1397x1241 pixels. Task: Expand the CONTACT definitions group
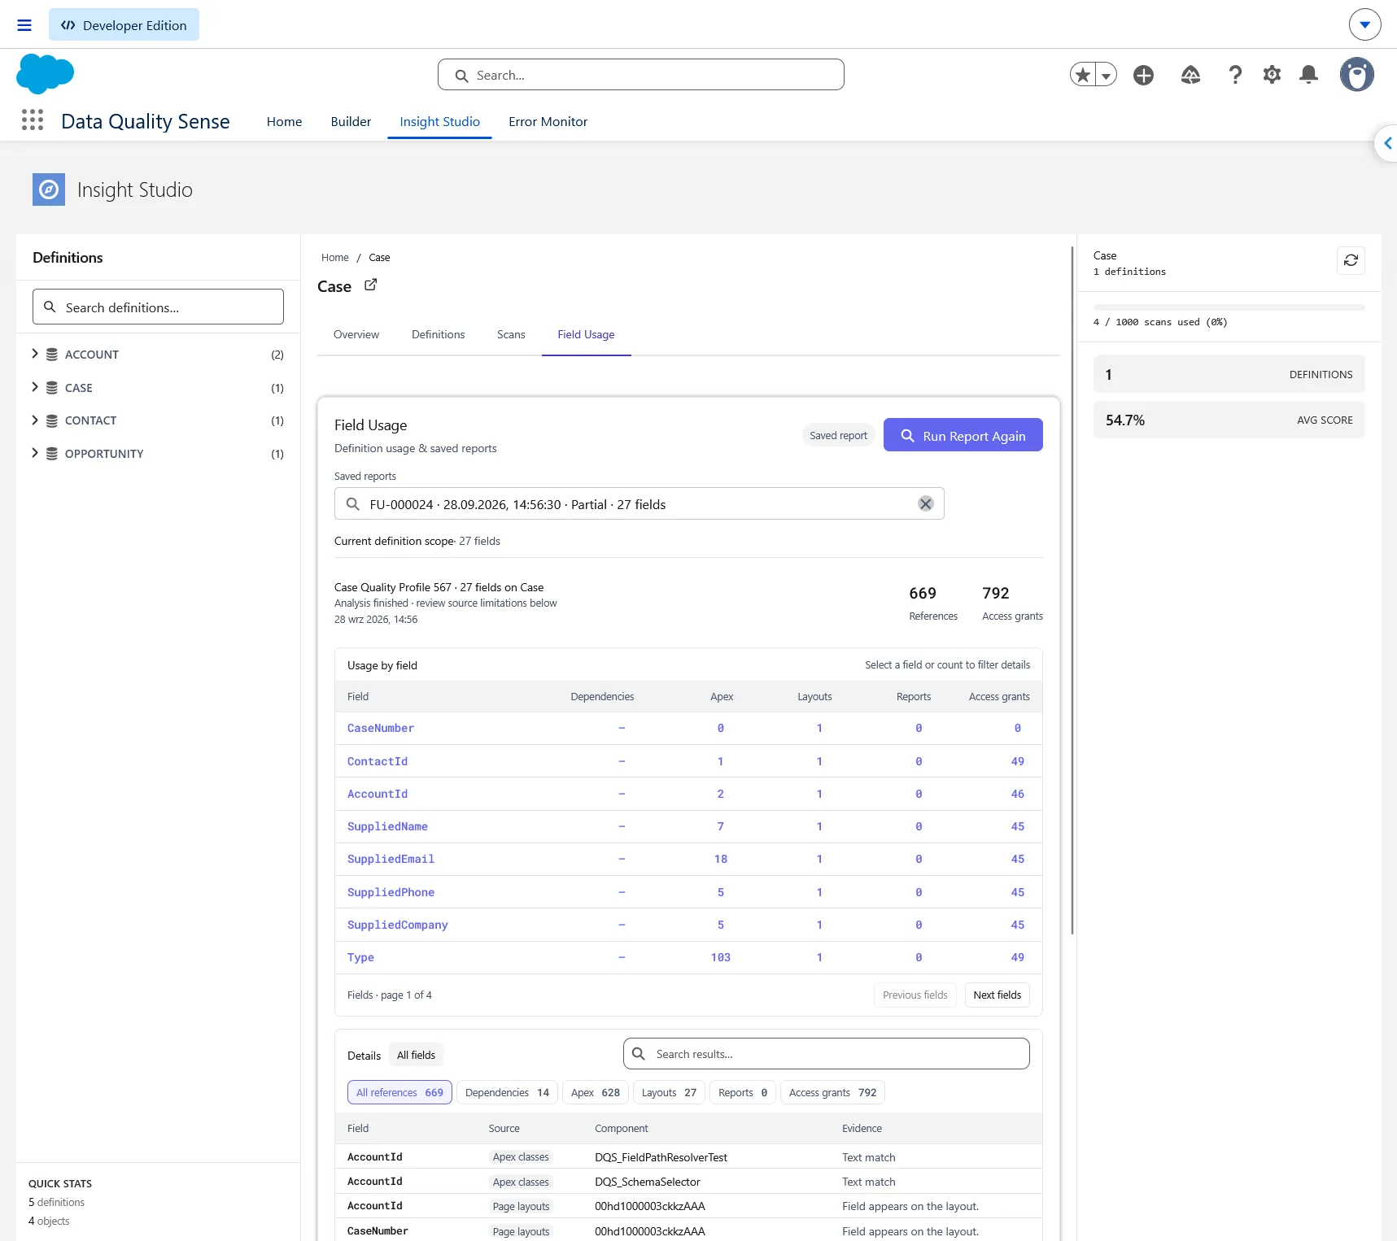(35, 420)
